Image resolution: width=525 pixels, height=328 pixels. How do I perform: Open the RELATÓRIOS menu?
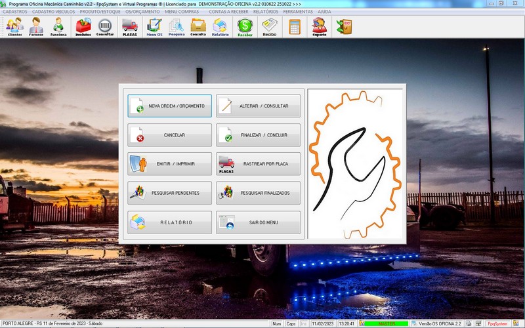click(x=266, y=12)
